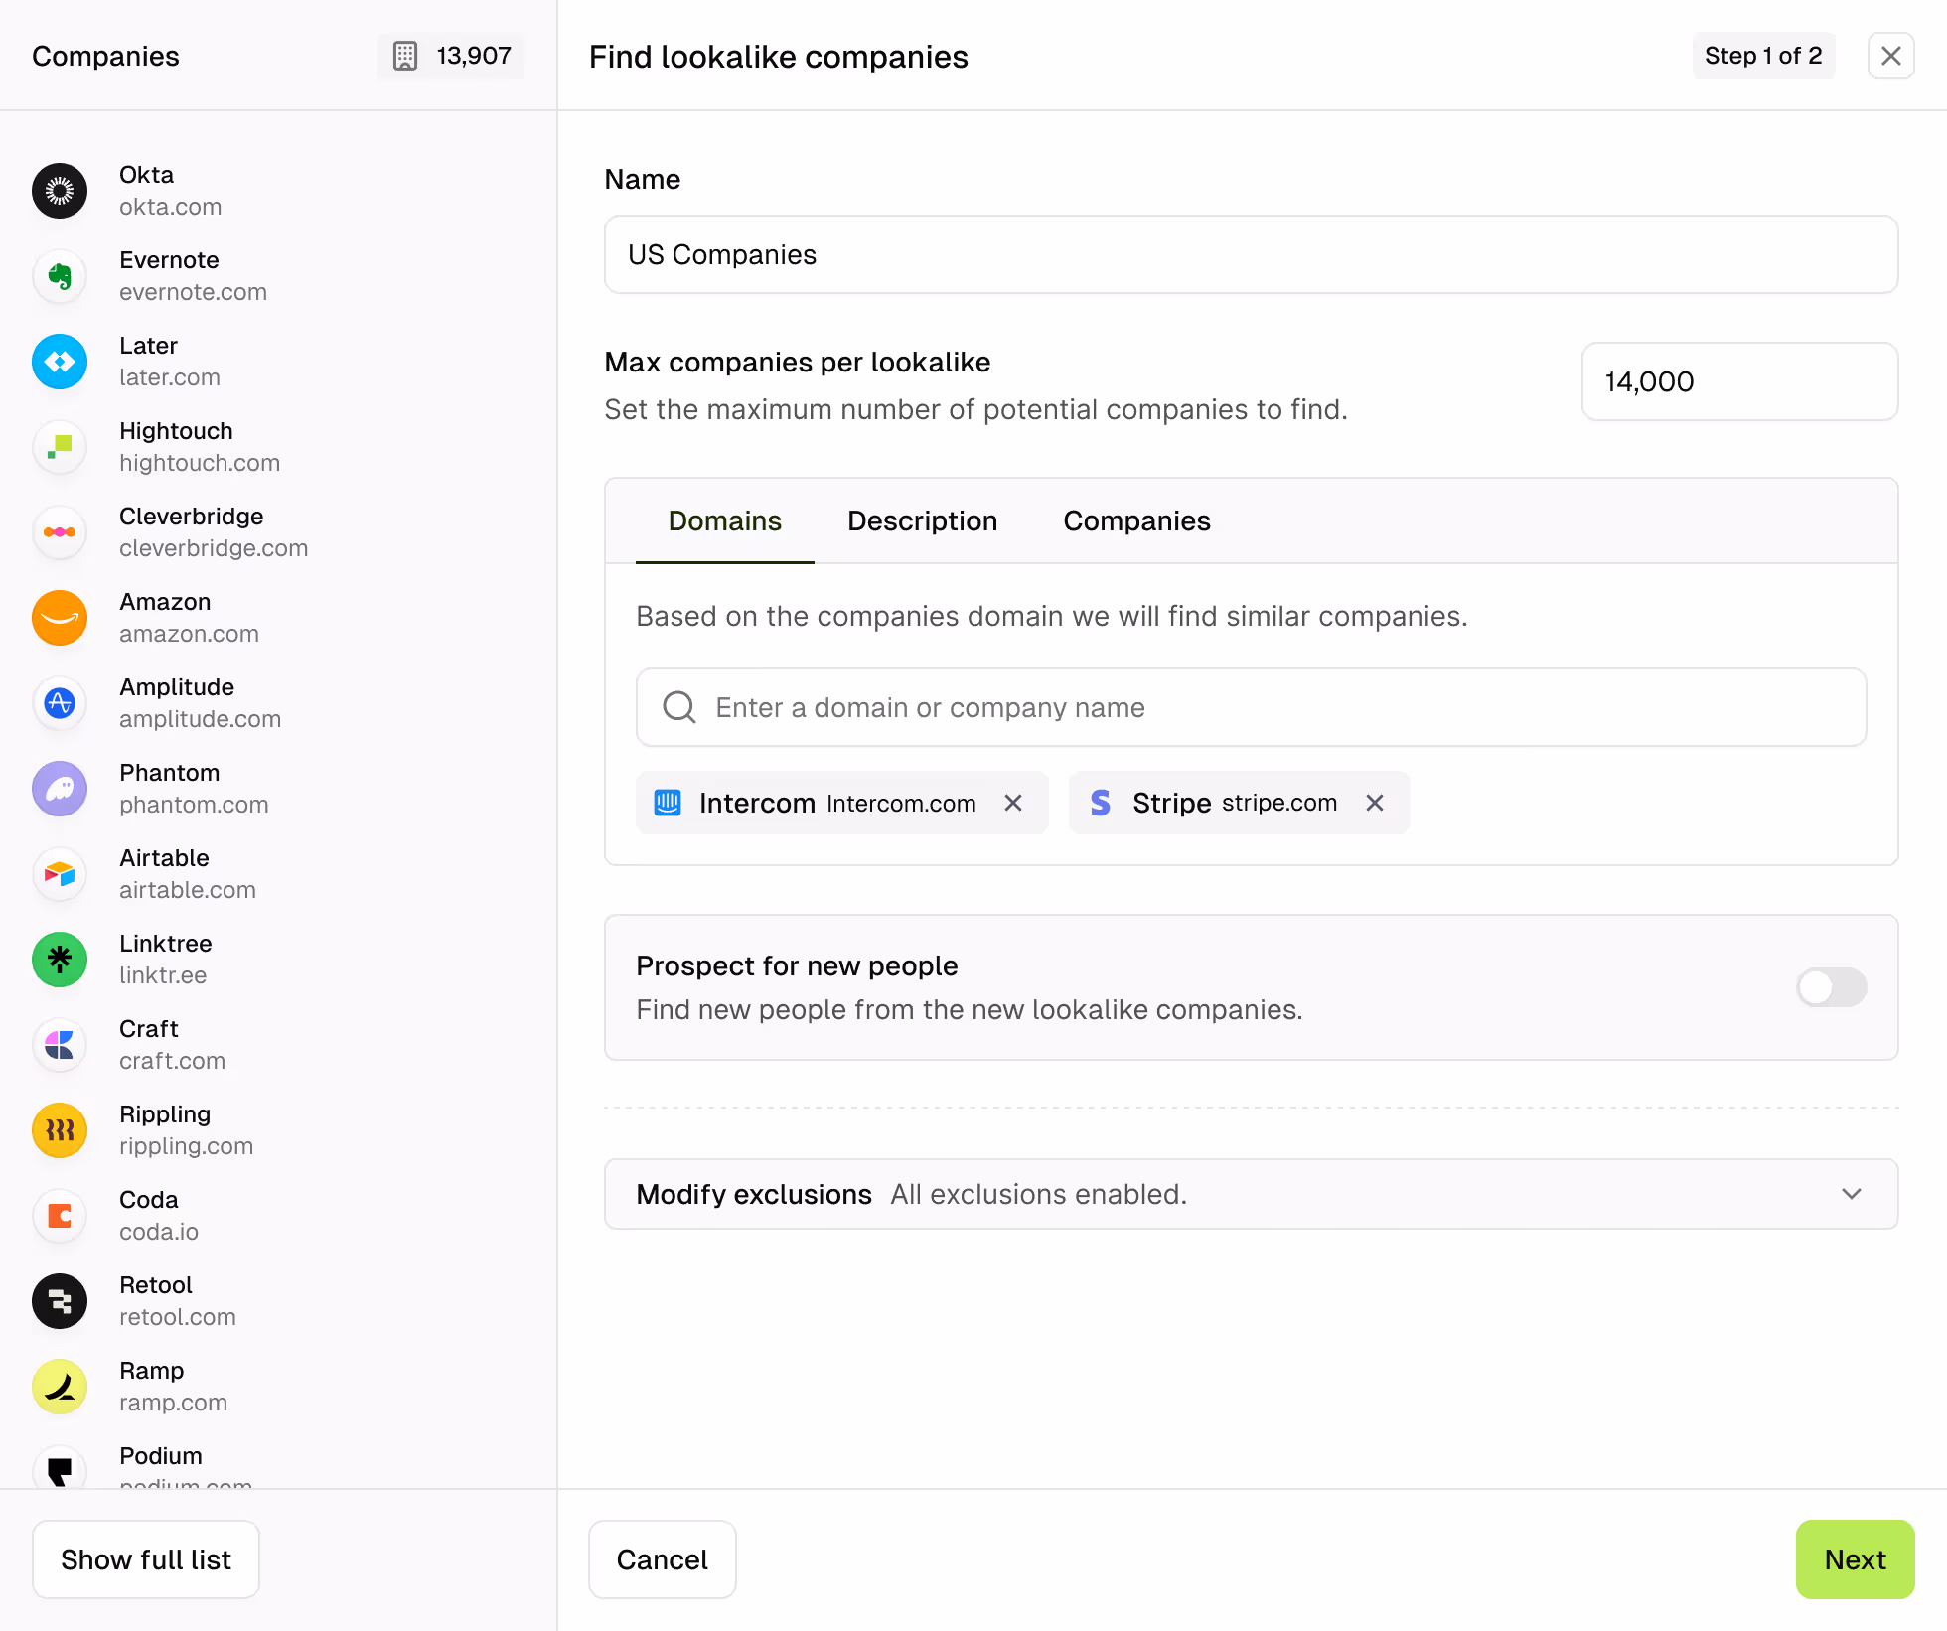The width and height of the screenshot is (1947, 1631).
Task: Select phantom.com domain text
Action: coord(194,805)
